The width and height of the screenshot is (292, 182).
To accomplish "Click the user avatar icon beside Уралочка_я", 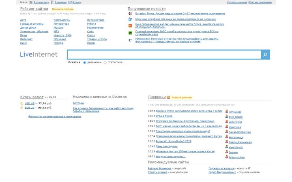I will click(x=227, y=137).
